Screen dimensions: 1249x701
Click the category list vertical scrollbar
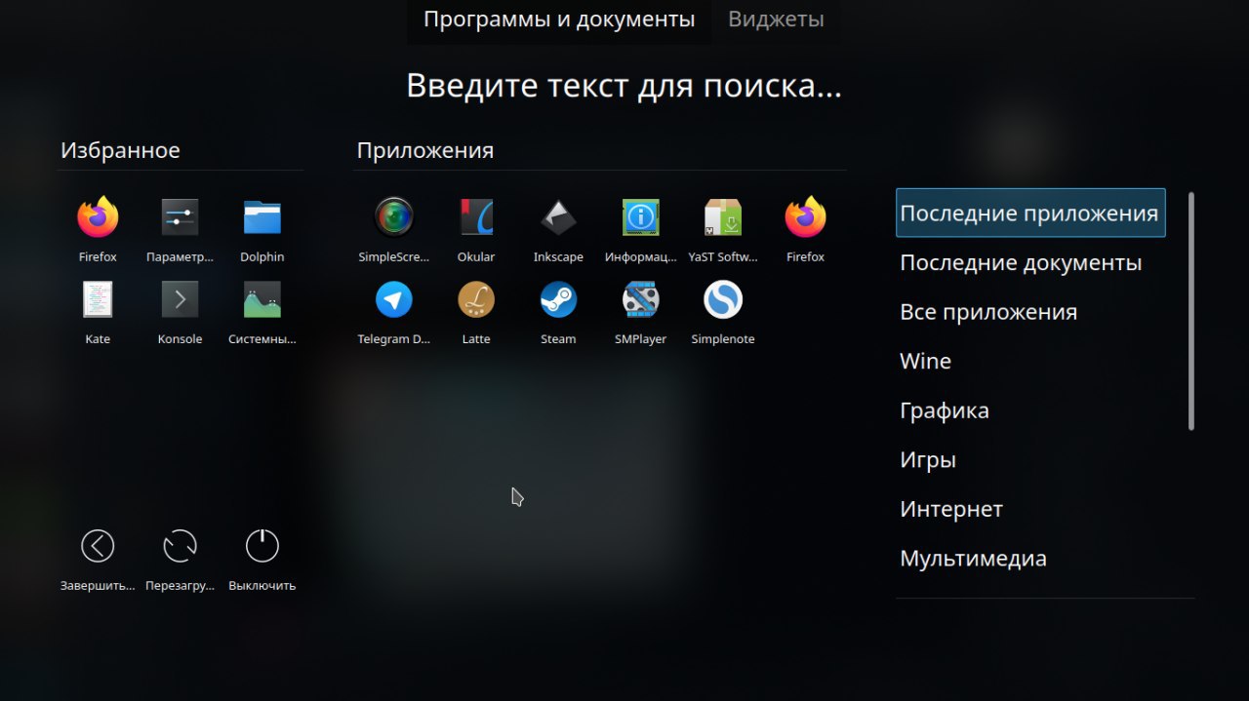point(1191,311)
